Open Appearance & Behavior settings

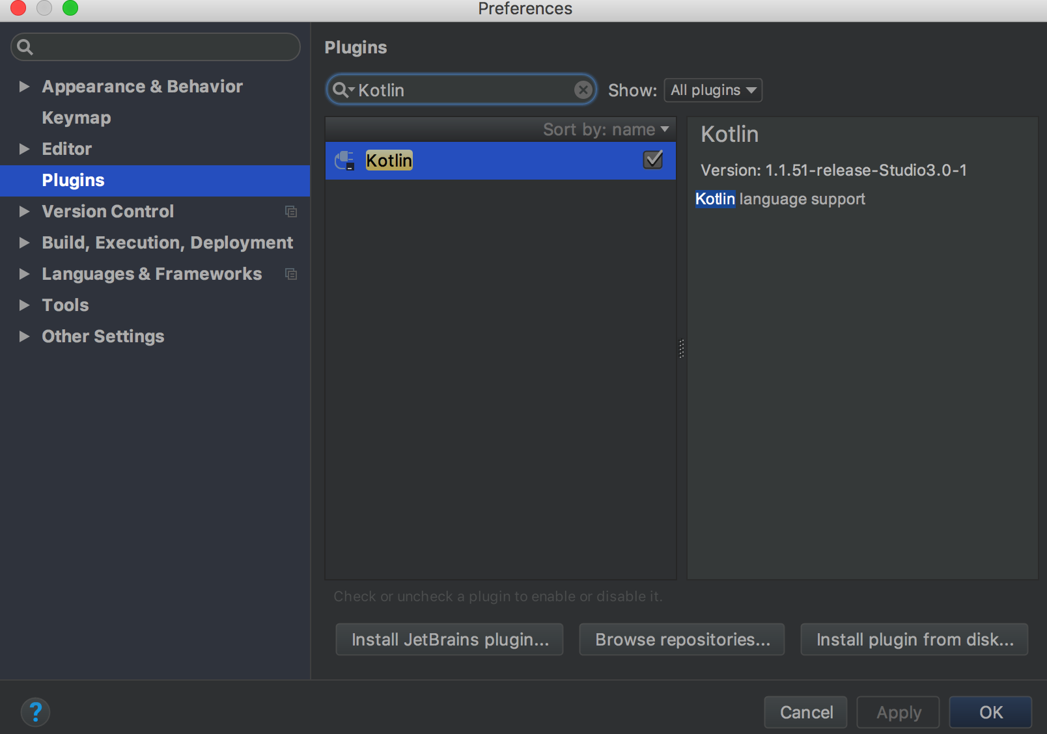pyautogui.click(x=142, y=87)
